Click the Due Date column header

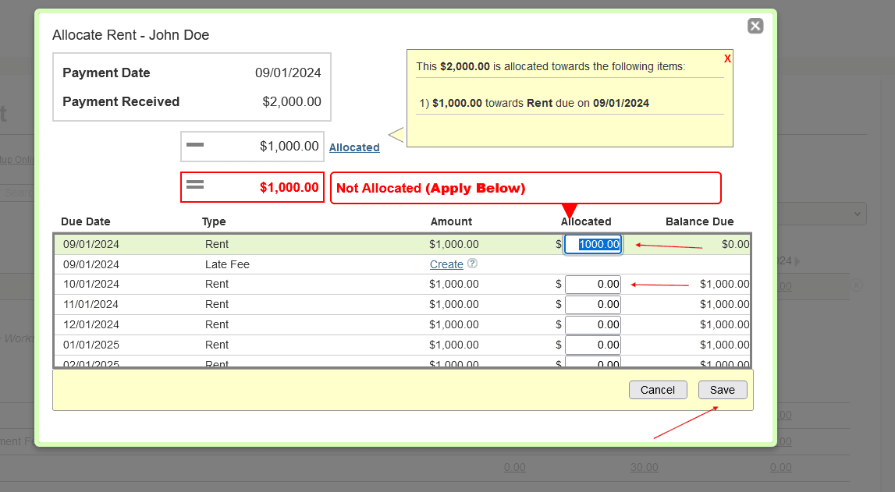click(86, 221)
